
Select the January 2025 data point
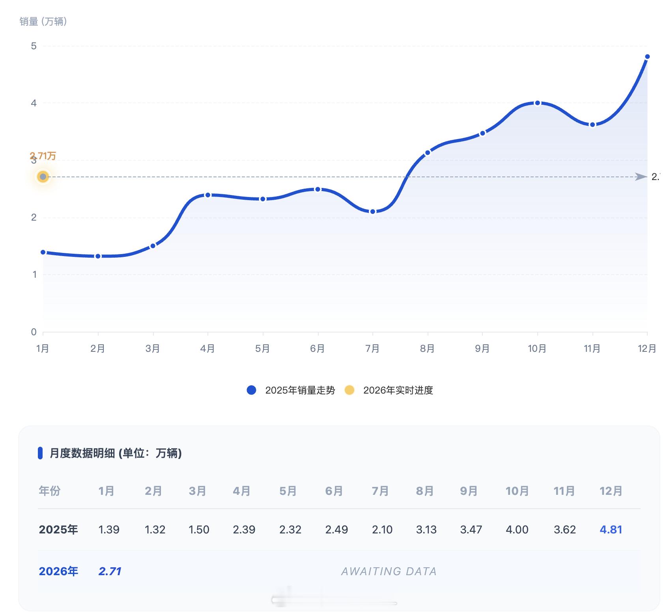click(x=43, y=251)
